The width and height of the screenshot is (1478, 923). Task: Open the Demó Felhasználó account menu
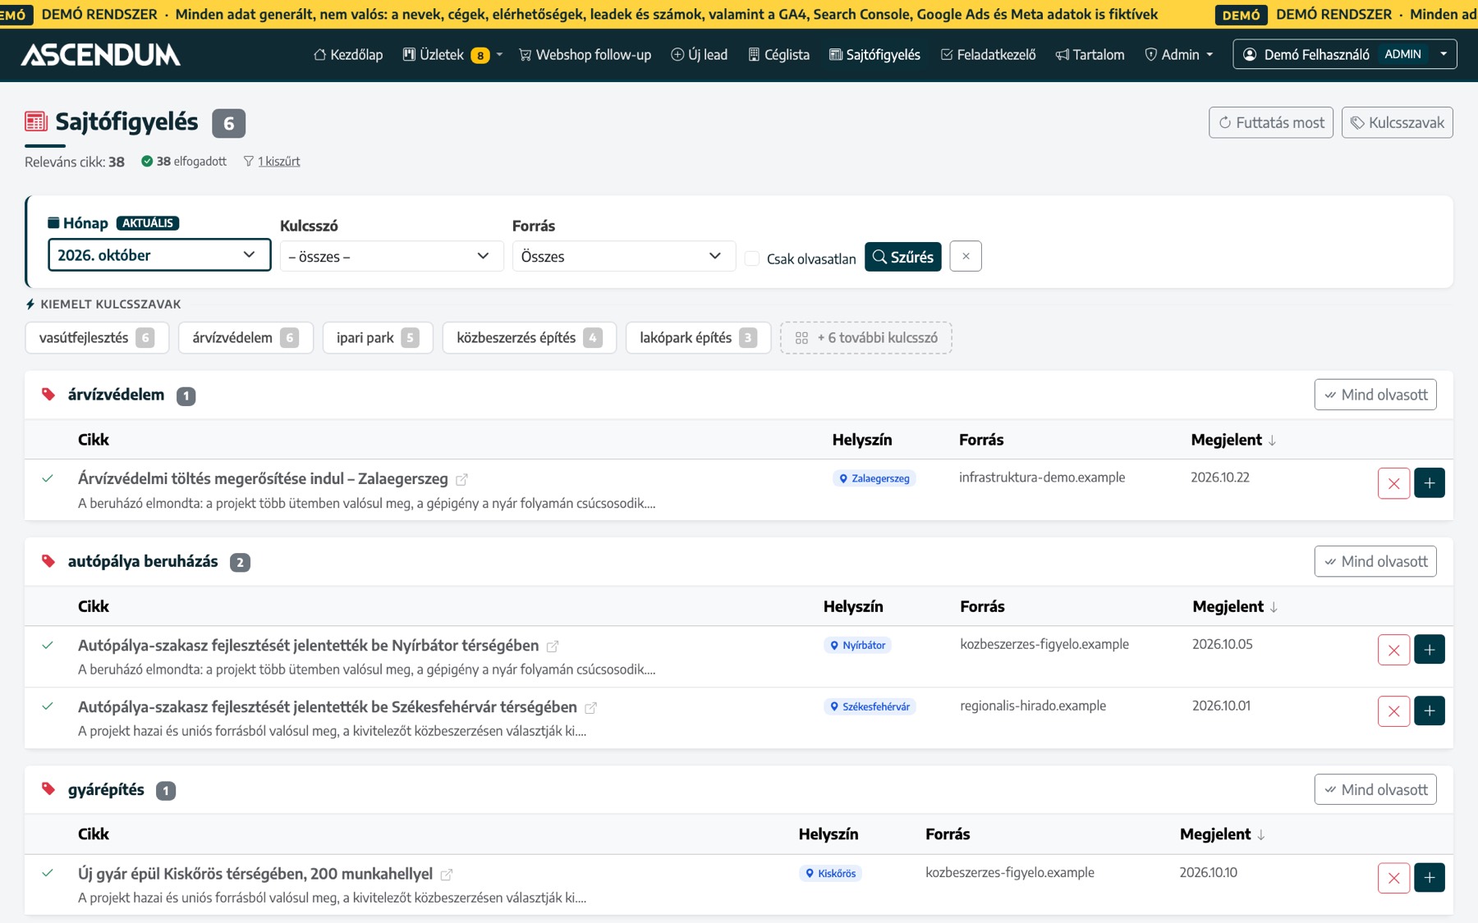[x=1344, y=54]
